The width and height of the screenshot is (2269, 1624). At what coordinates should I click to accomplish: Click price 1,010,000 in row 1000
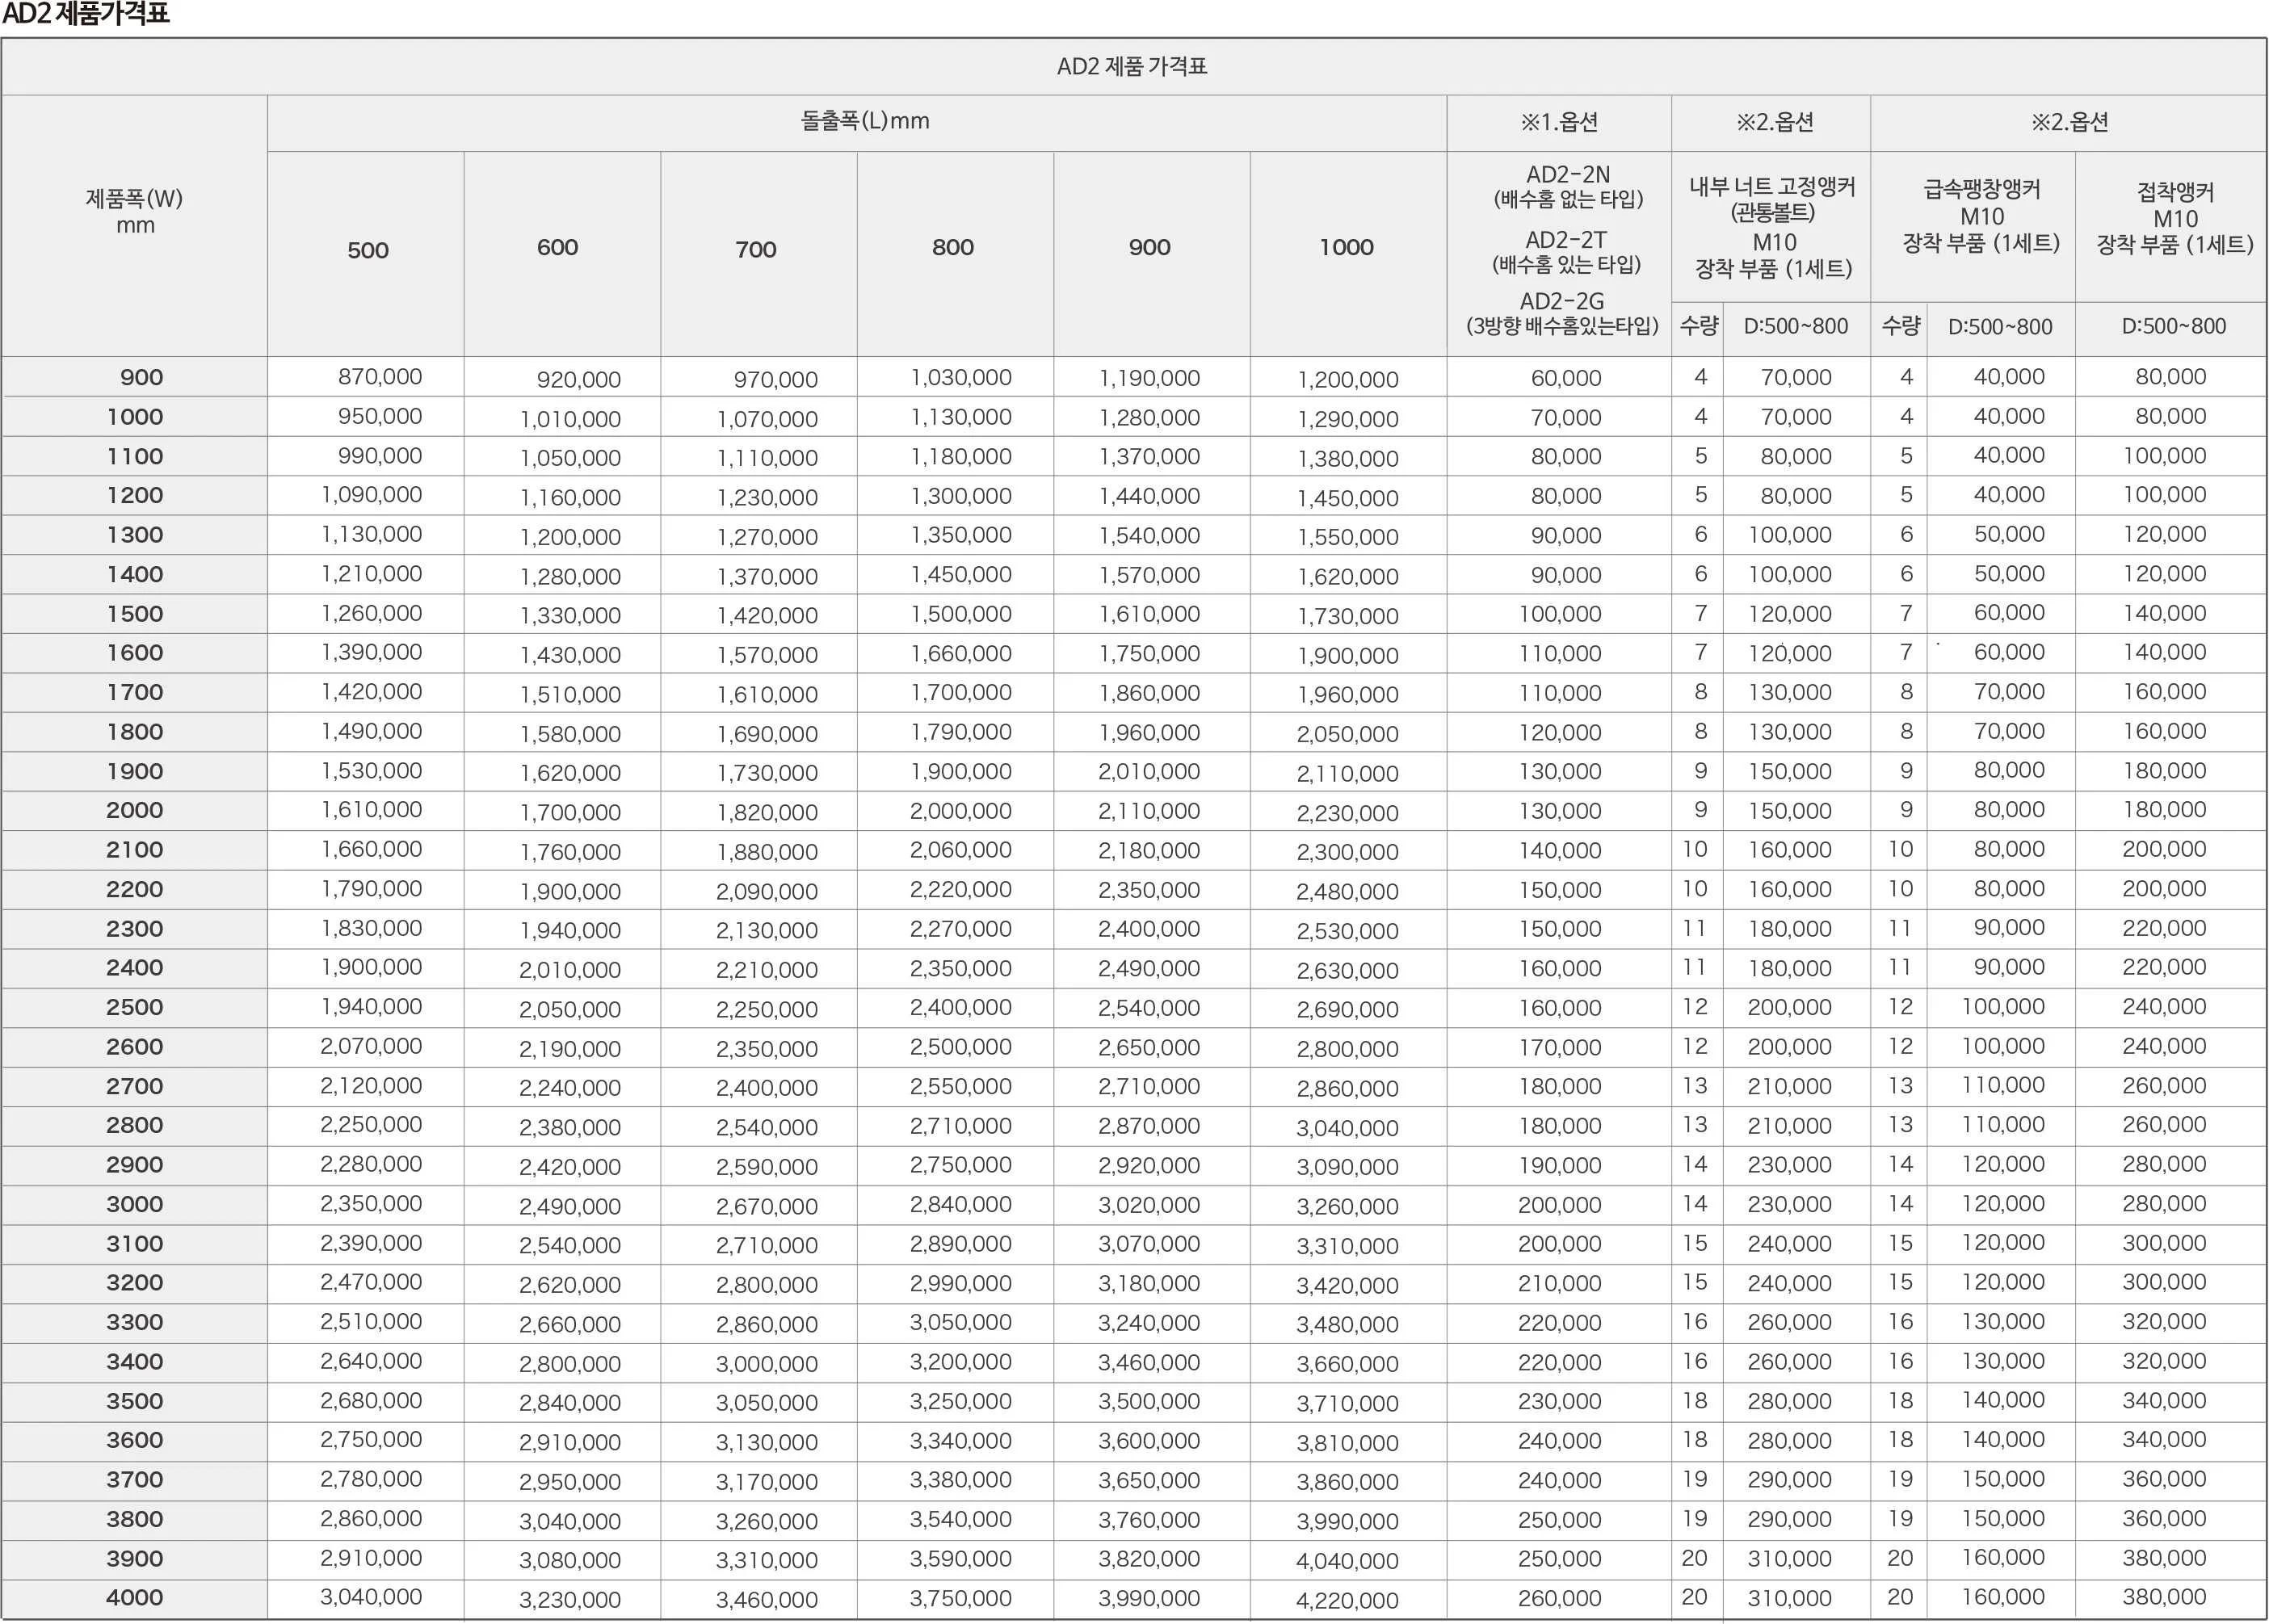click(x=570, y=420)
